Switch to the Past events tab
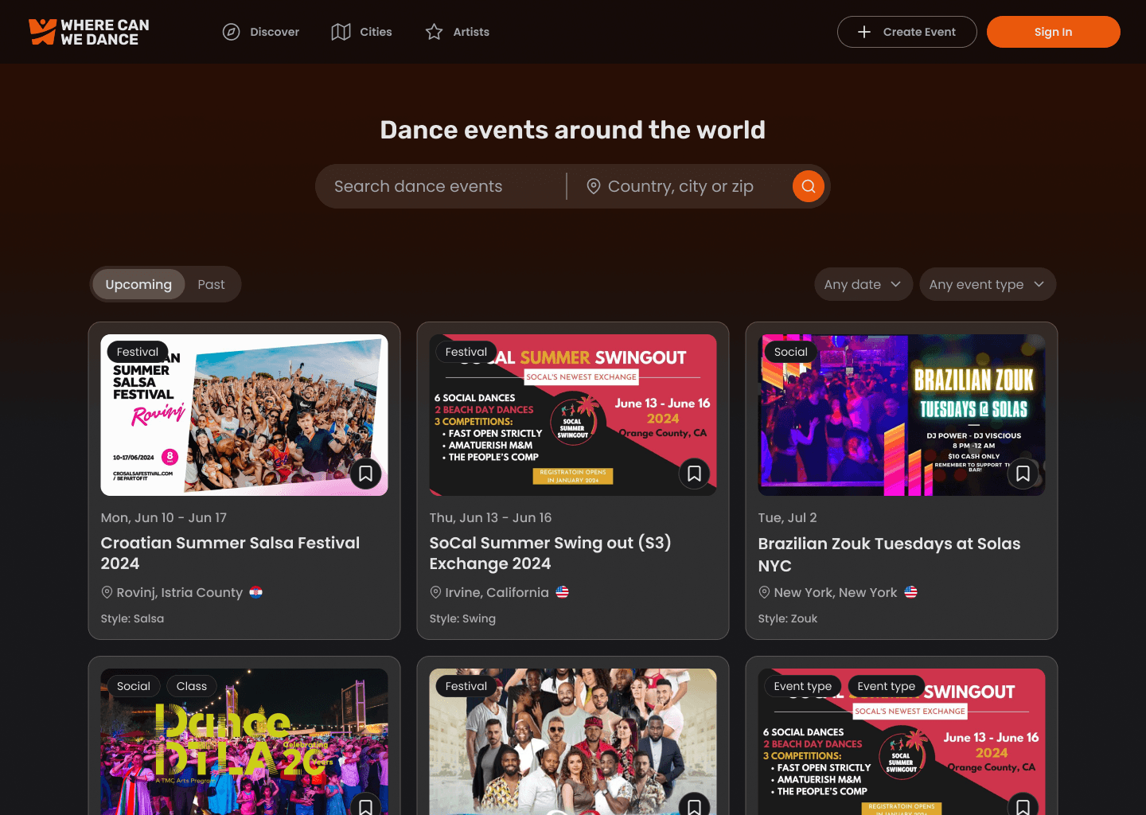Screen dimensions: 1146x815 click(211, 284)
